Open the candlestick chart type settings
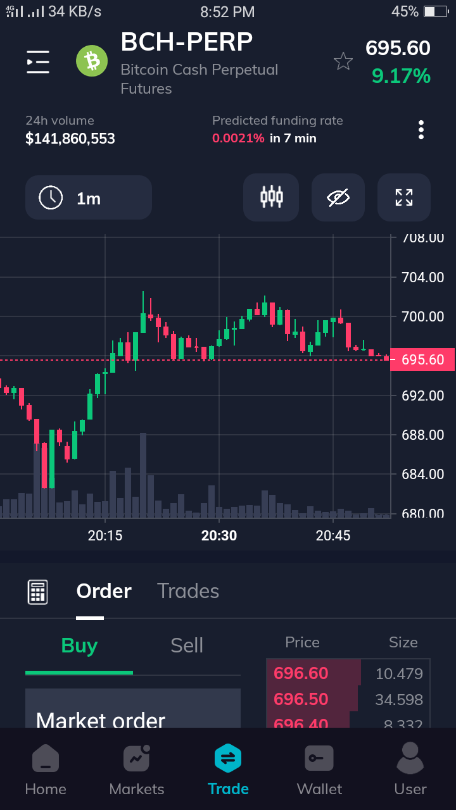The width and height of the screenshot is (456, 810). click(x=271, y=197)
